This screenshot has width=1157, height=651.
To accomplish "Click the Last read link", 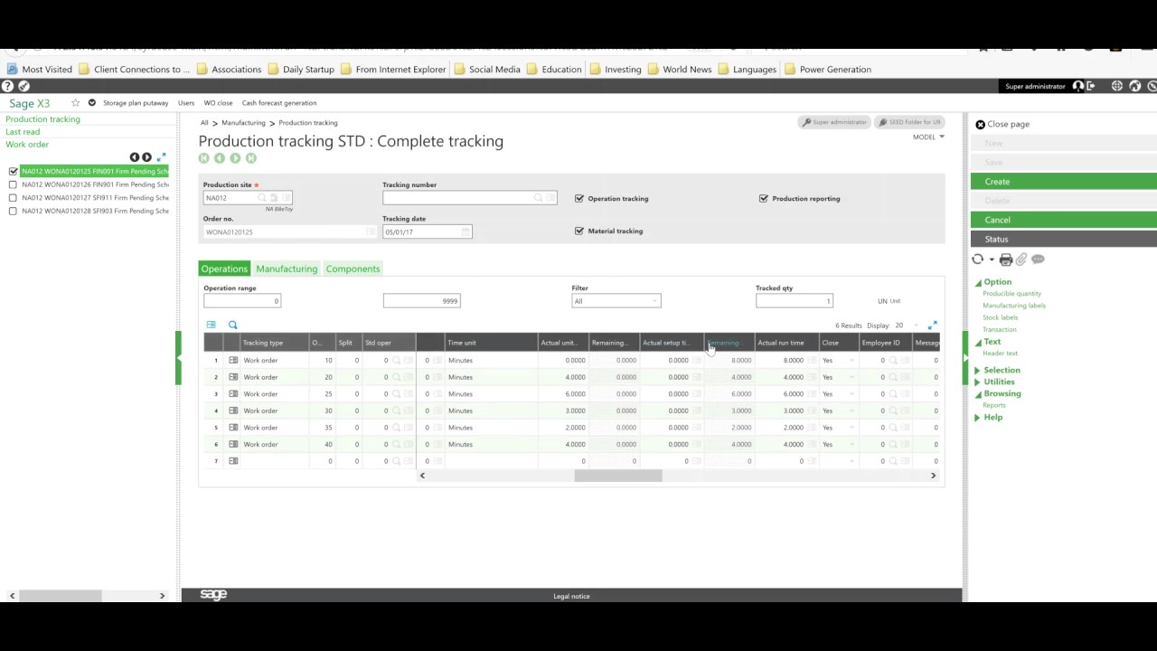I will (x=23, y=132).
